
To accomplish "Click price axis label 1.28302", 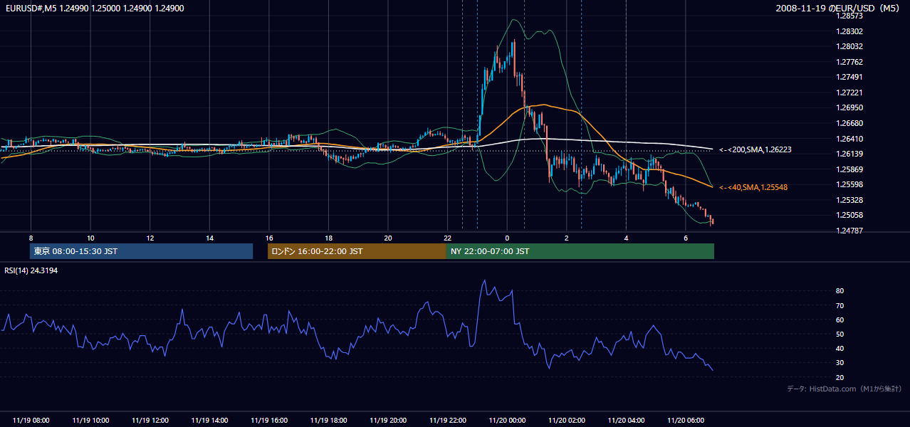I will tap(851, 31).
